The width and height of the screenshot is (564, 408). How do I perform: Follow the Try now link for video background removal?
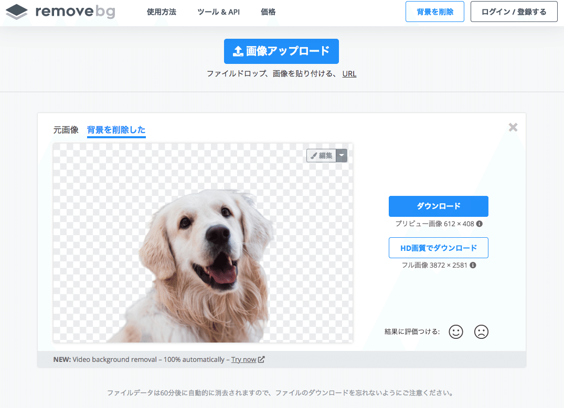pos(244,359)
